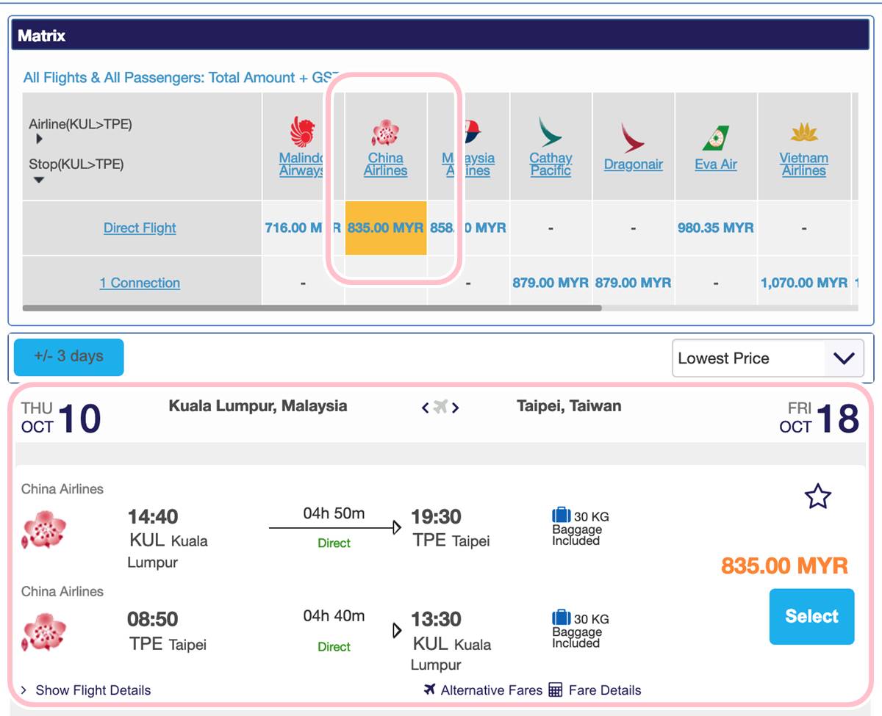Click the return 30 KG baggage suitcase icon

pos(561,618)
